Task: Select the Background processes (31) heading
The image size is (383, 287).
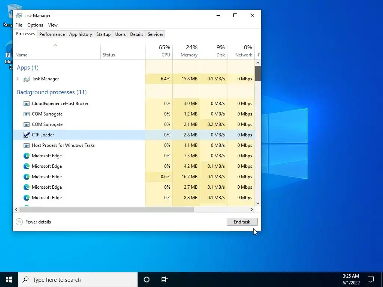Action: click(52, 92)
